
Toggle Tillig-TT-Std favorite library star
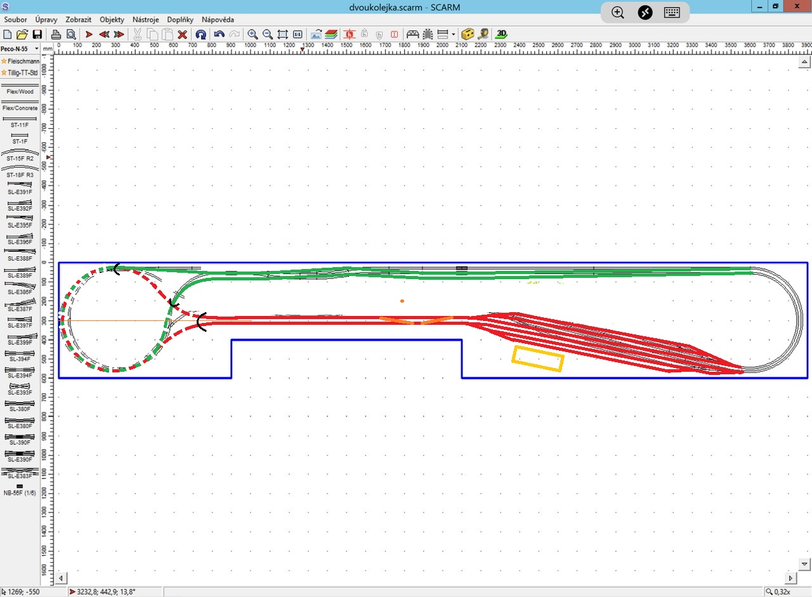4,72
